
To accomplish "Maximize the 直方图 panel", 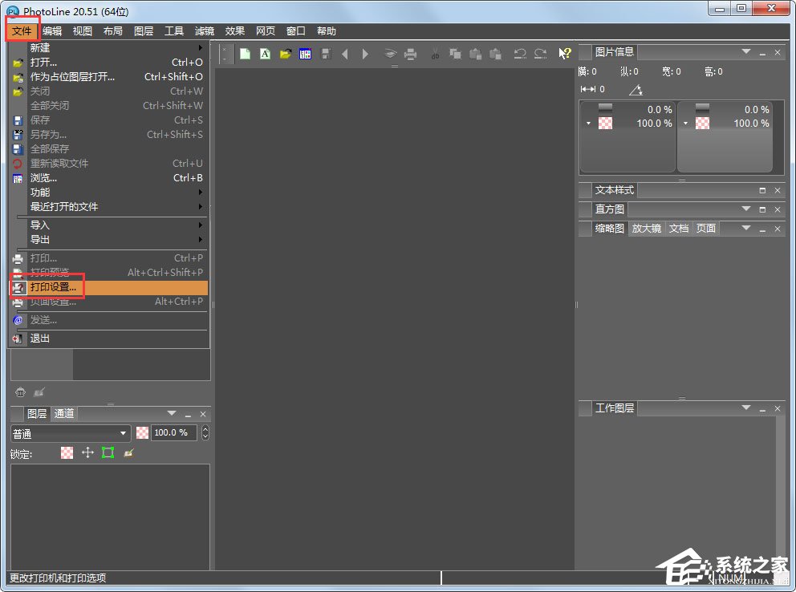I will point(762,209).
